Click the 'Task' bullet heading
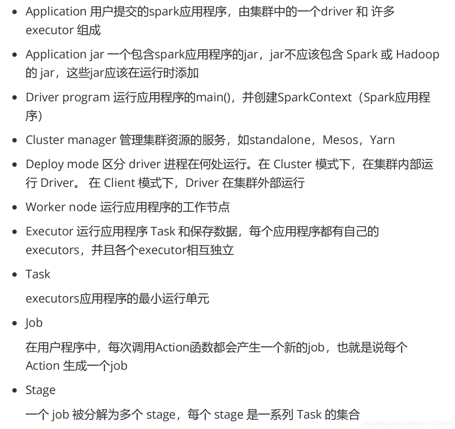Screen dimensions: 455x429 pyautogui.click(x=38, y=274)
